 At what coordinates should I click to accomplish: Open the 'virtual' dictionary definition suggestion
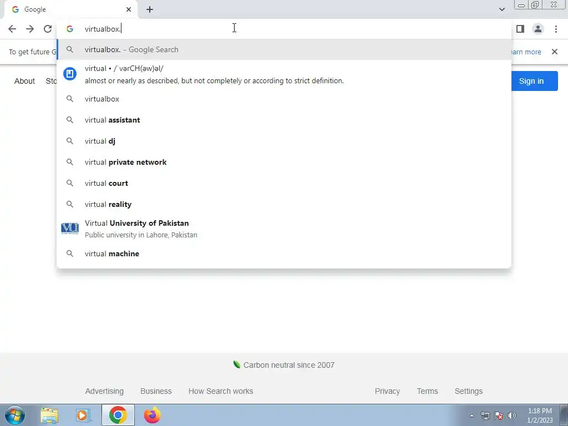(x=284, y=74)
